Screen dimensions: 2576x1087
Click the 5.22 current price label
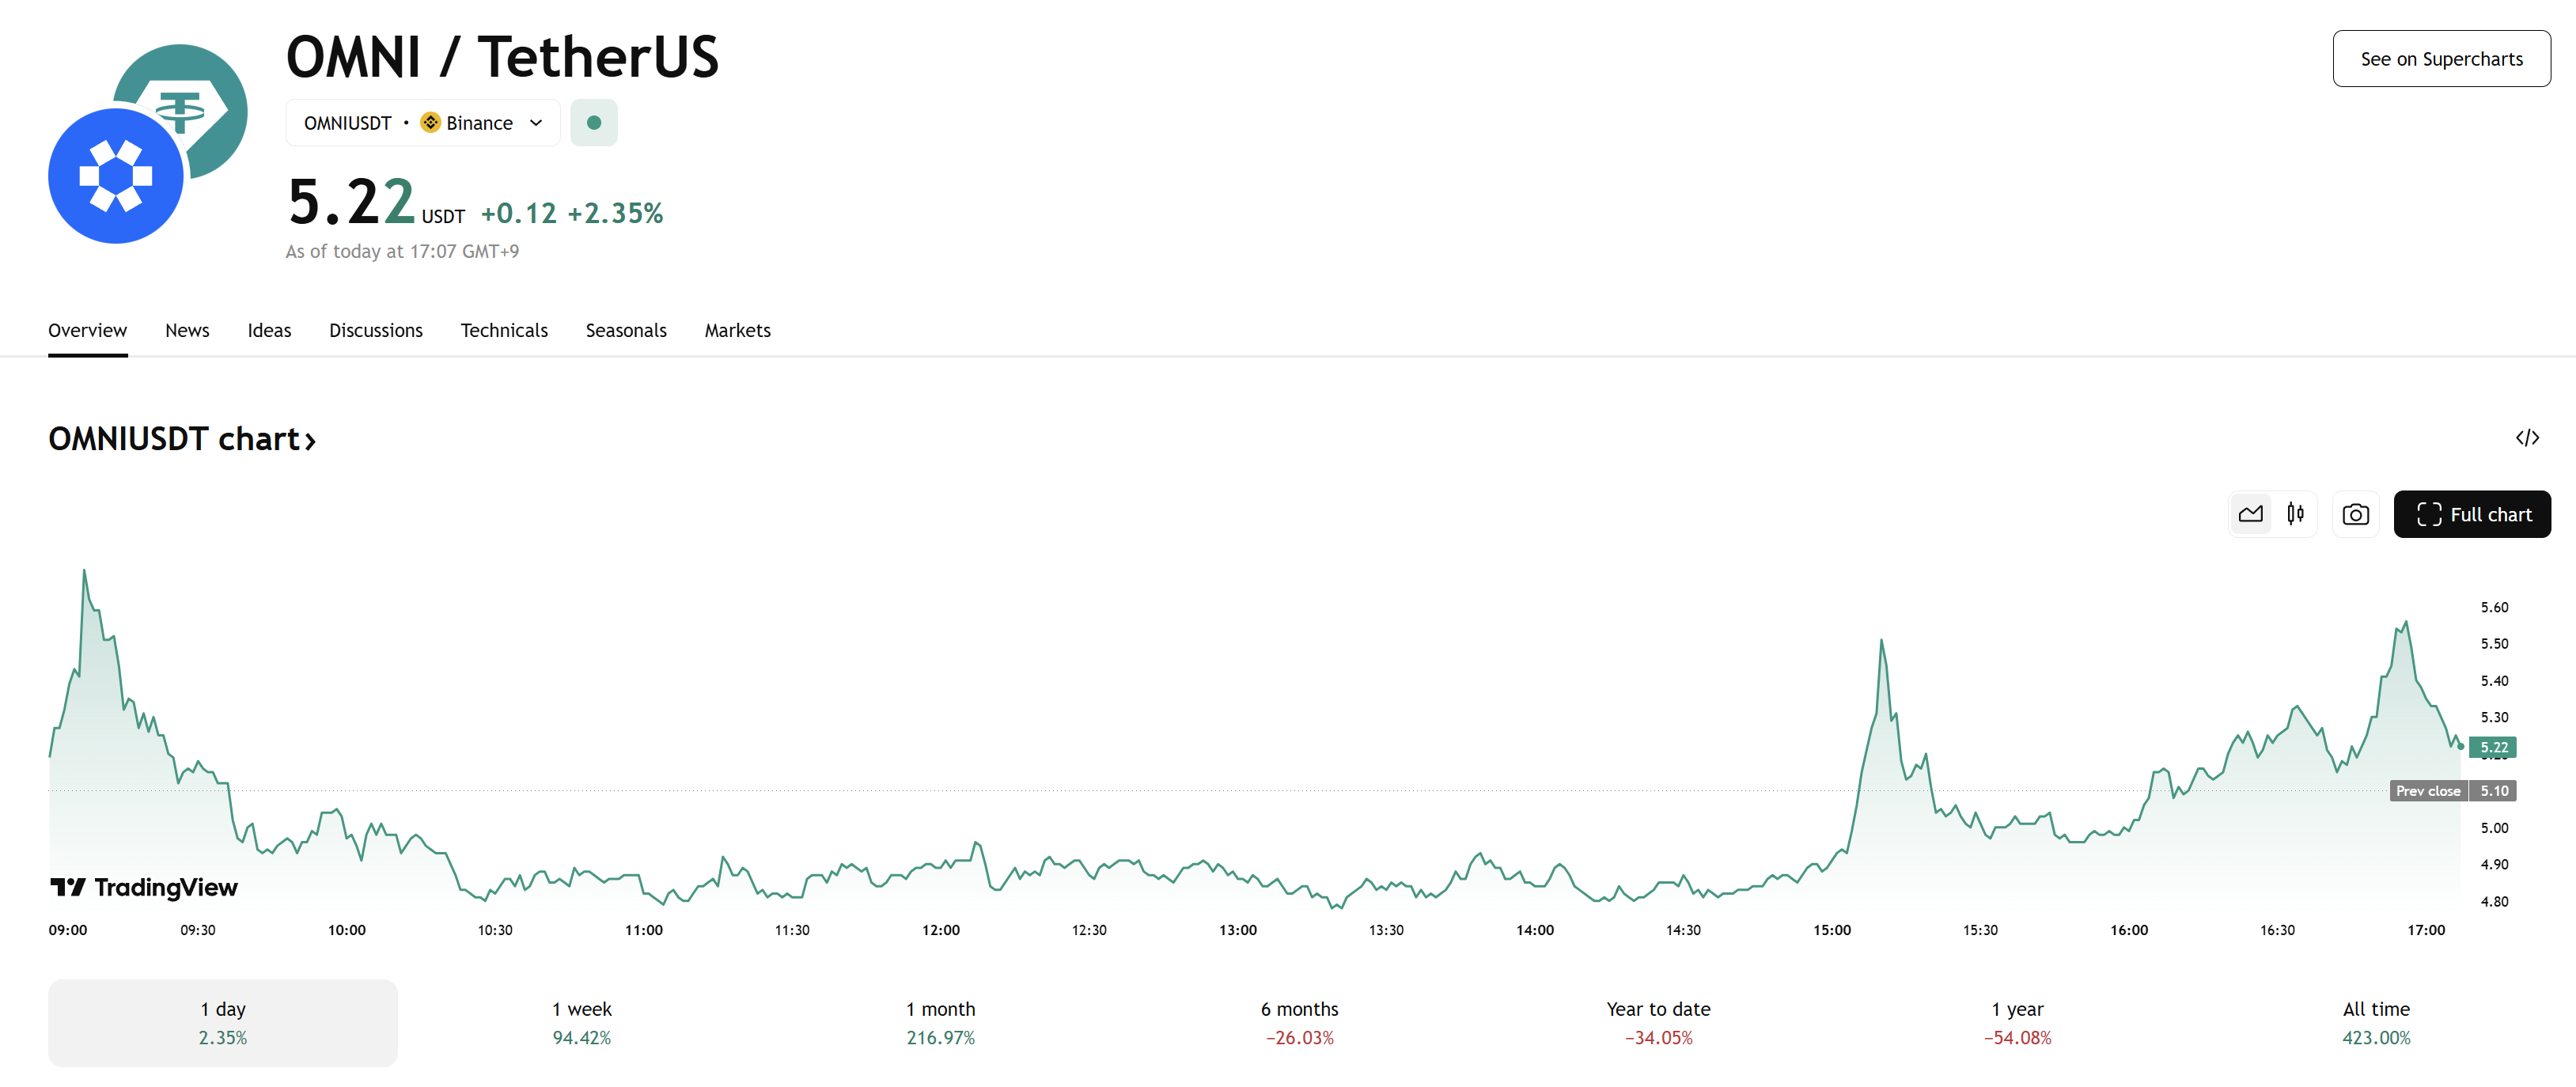[x=2493, y=747]
